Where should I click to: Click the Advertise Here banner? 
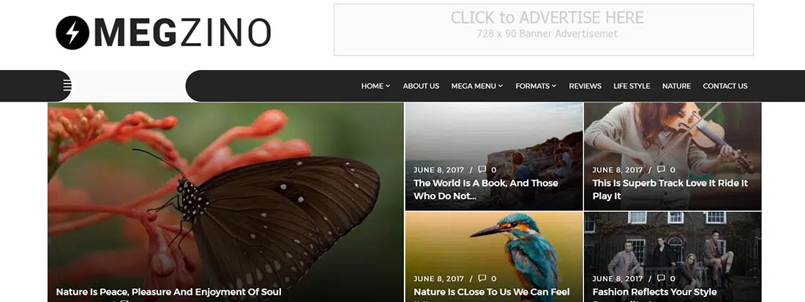tap(544, 30)
